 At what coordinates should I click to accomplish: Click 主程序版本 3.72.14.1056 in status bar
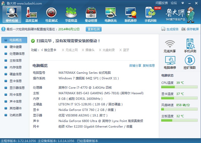tap(18, 141)
